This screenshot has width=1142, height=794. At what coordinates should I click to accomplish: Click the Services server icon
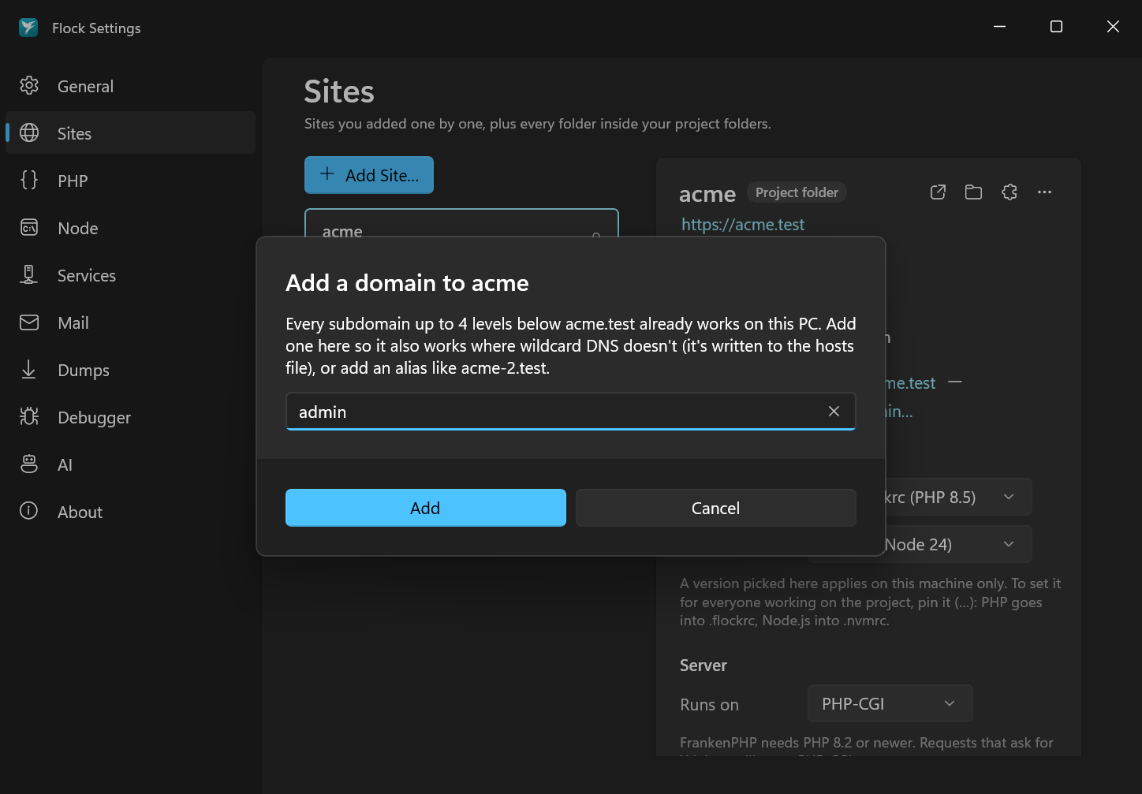tap(29, 274)
